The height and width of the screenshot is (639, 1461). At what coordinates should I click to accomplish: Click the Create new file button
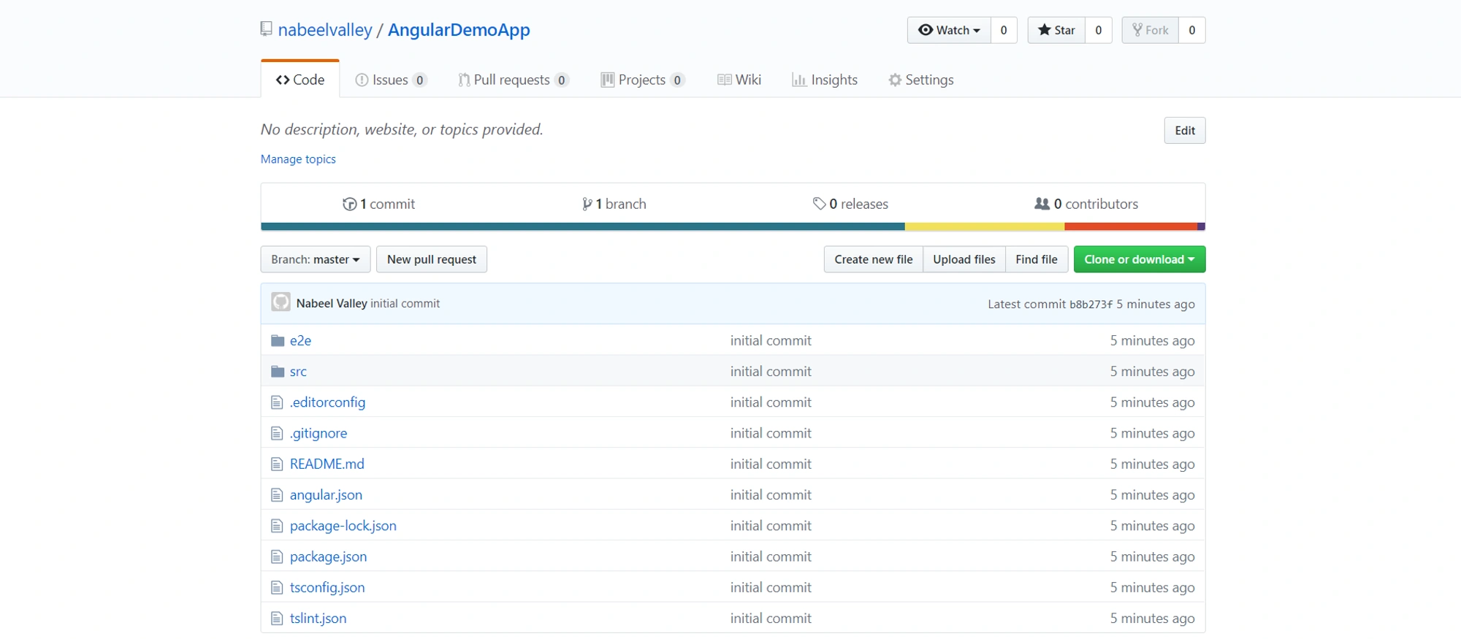pos(874,259)
